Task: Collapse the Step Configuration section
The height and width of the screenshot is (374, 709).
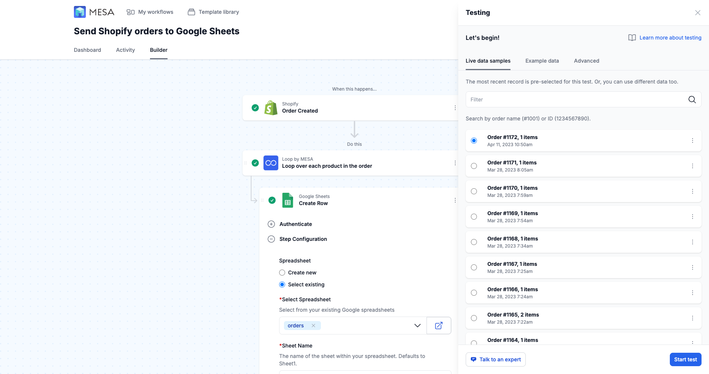Action: pos(271,239)
